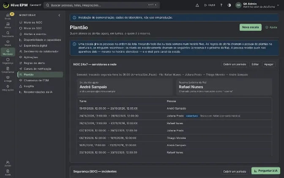Click the Perguntar à IA button

[x=266, y=170]
